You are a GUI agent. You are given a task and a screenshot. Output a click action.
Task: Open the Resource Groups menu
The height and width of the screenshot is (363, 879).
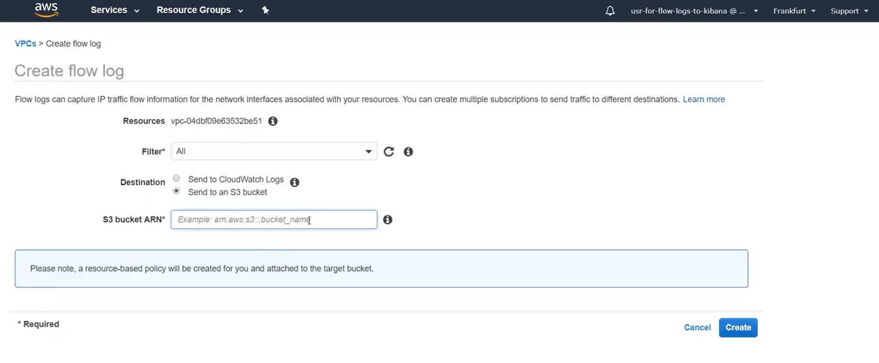coord(199,10)
